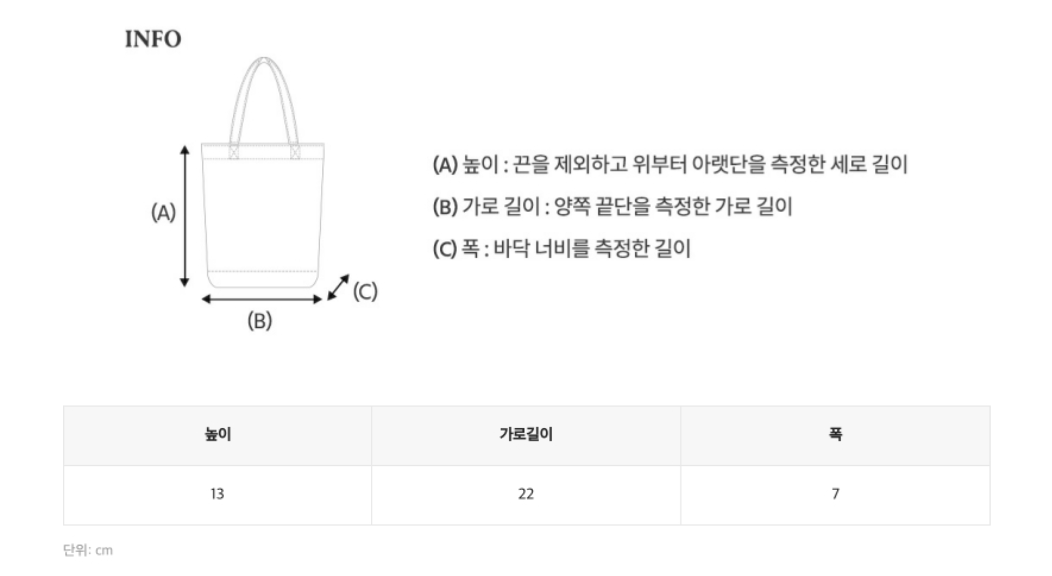Click the (A) label beside diagram
The width and height of the screenshot is (1052, 576).
tap(163, 212)
